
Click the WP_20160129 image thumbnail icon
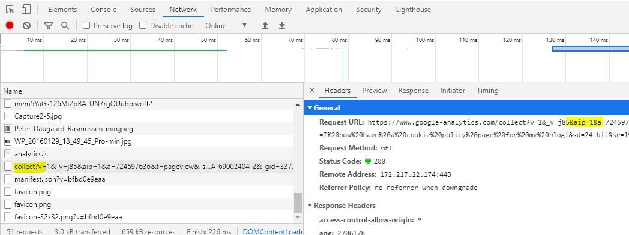point(8,141)
